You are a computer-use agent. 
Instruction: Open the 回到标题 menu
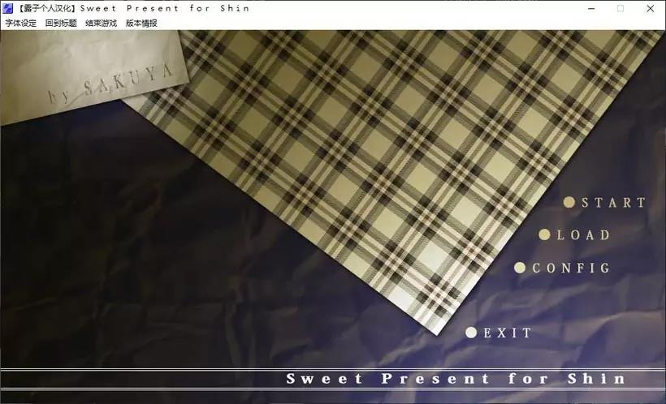click(x=61, y=24)
